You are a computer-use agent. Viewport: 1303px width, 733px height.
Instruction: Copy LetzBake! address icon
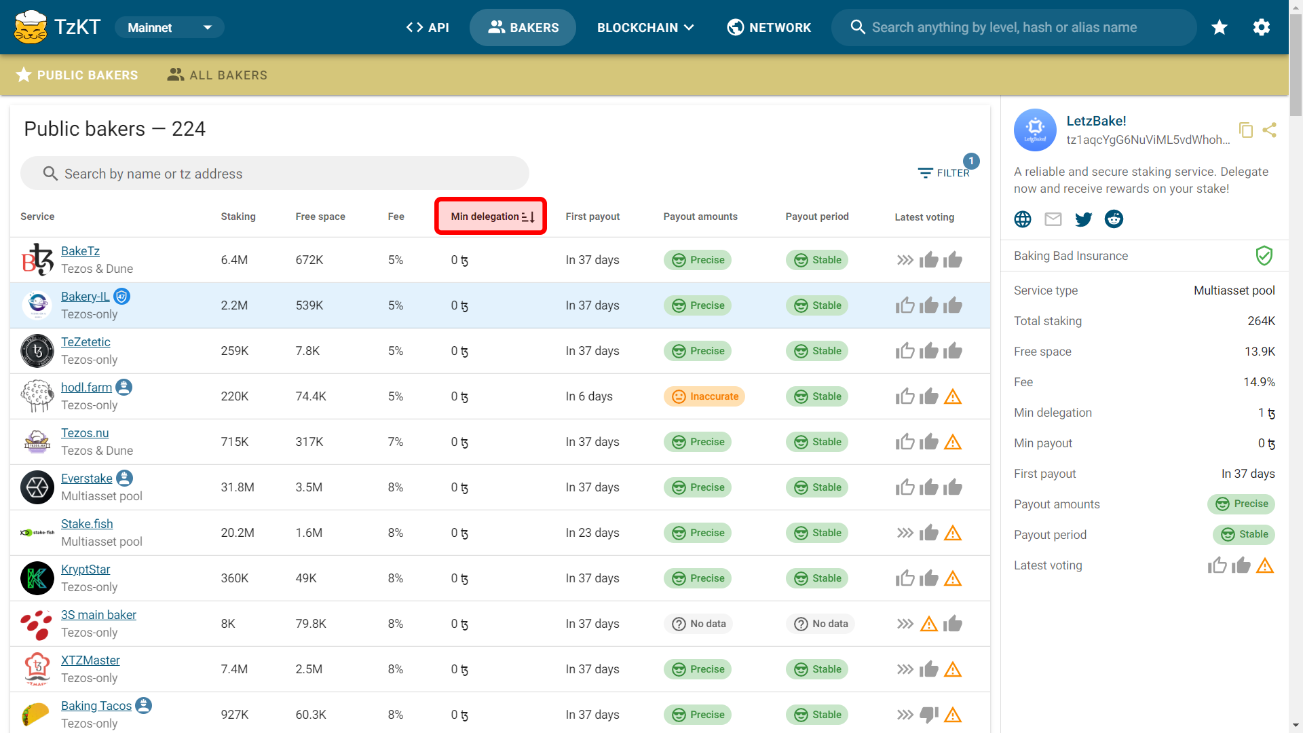point(1246,130)
